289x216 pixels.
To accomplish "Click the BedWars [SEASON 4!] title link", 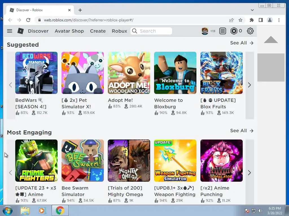I will click(x=31, y=103).
